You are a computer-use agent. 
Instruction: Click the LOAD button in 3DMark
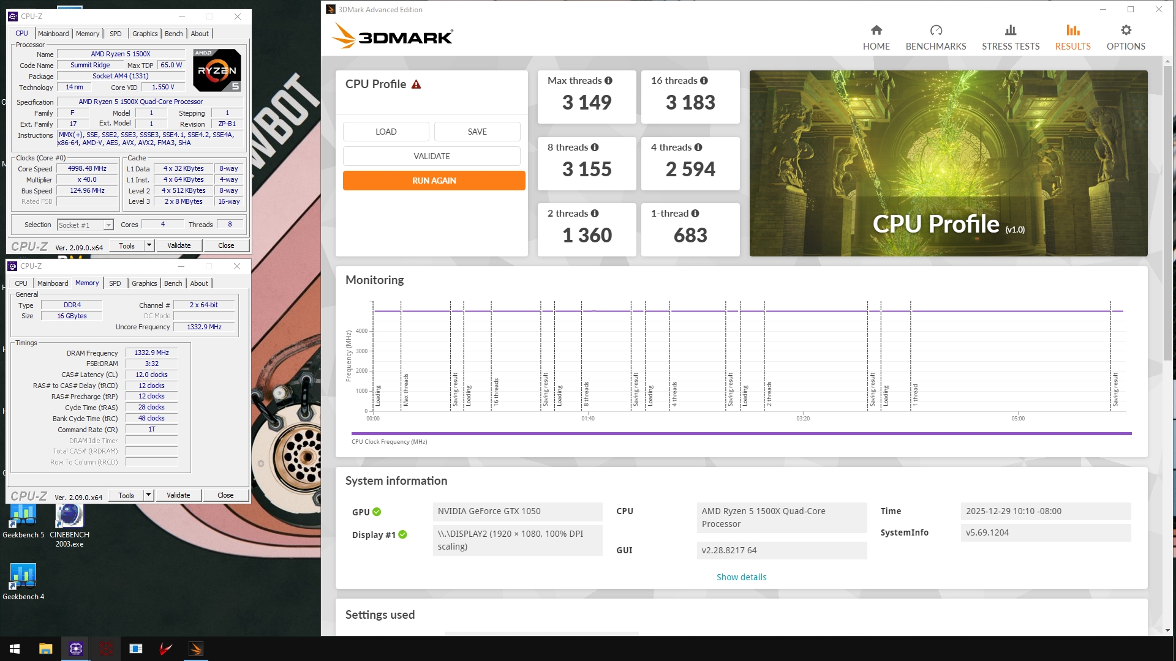[x=386, y=132]
